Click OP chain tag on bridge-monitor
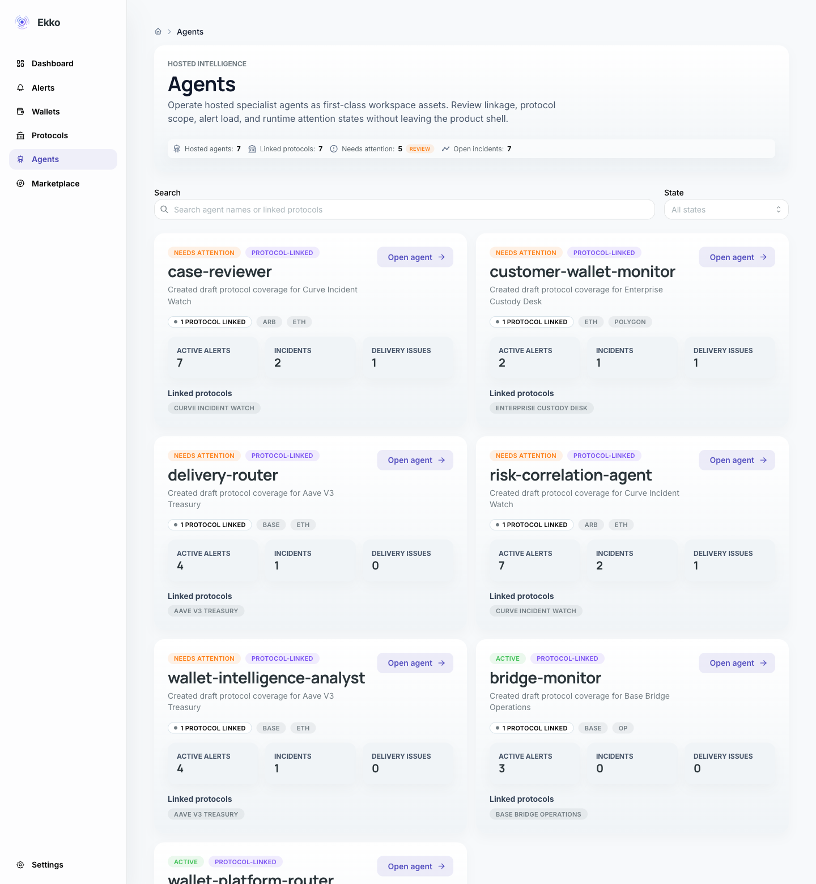Image resolution: width=816 pixels, height=884 pixels. tap(623, 728)
